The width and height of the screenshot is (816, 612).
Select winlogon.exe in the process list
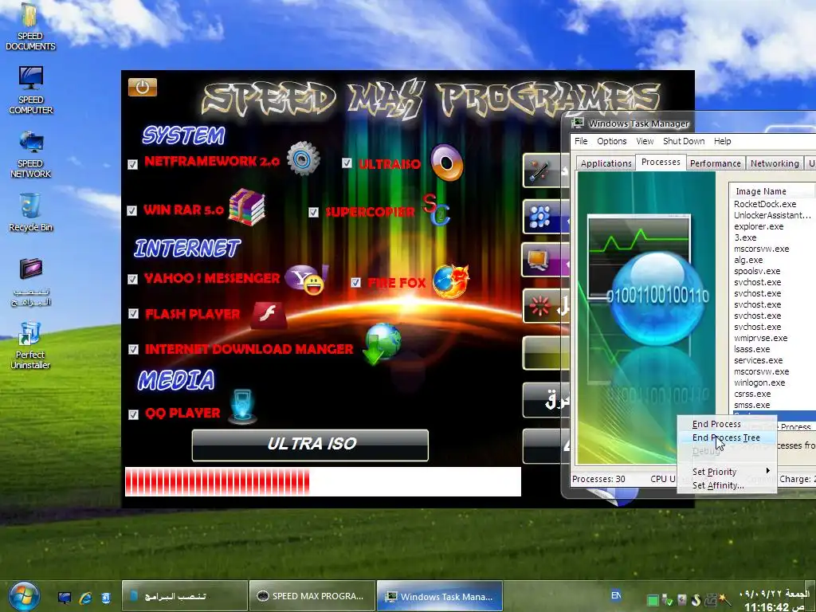tap(759, 382)
